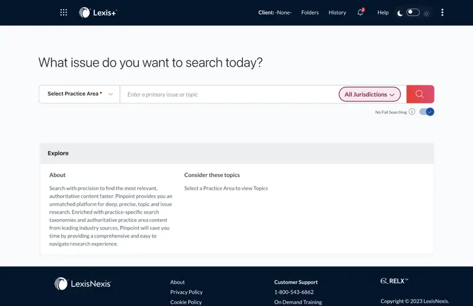Click the moon dark mode icon

pos(400,13)
